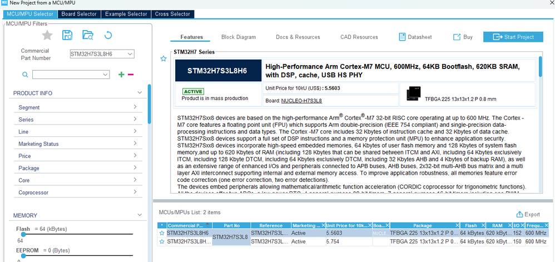Collapse the PRODUCT INFO section

pyautogui.click(x=140, y=93)
